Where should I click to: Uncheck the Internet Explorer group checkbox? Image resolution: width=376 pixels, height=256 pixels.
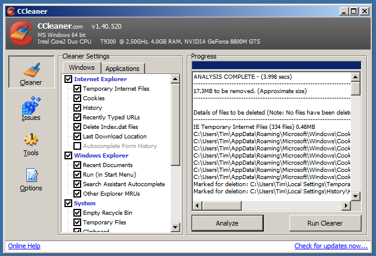[69, 79]
